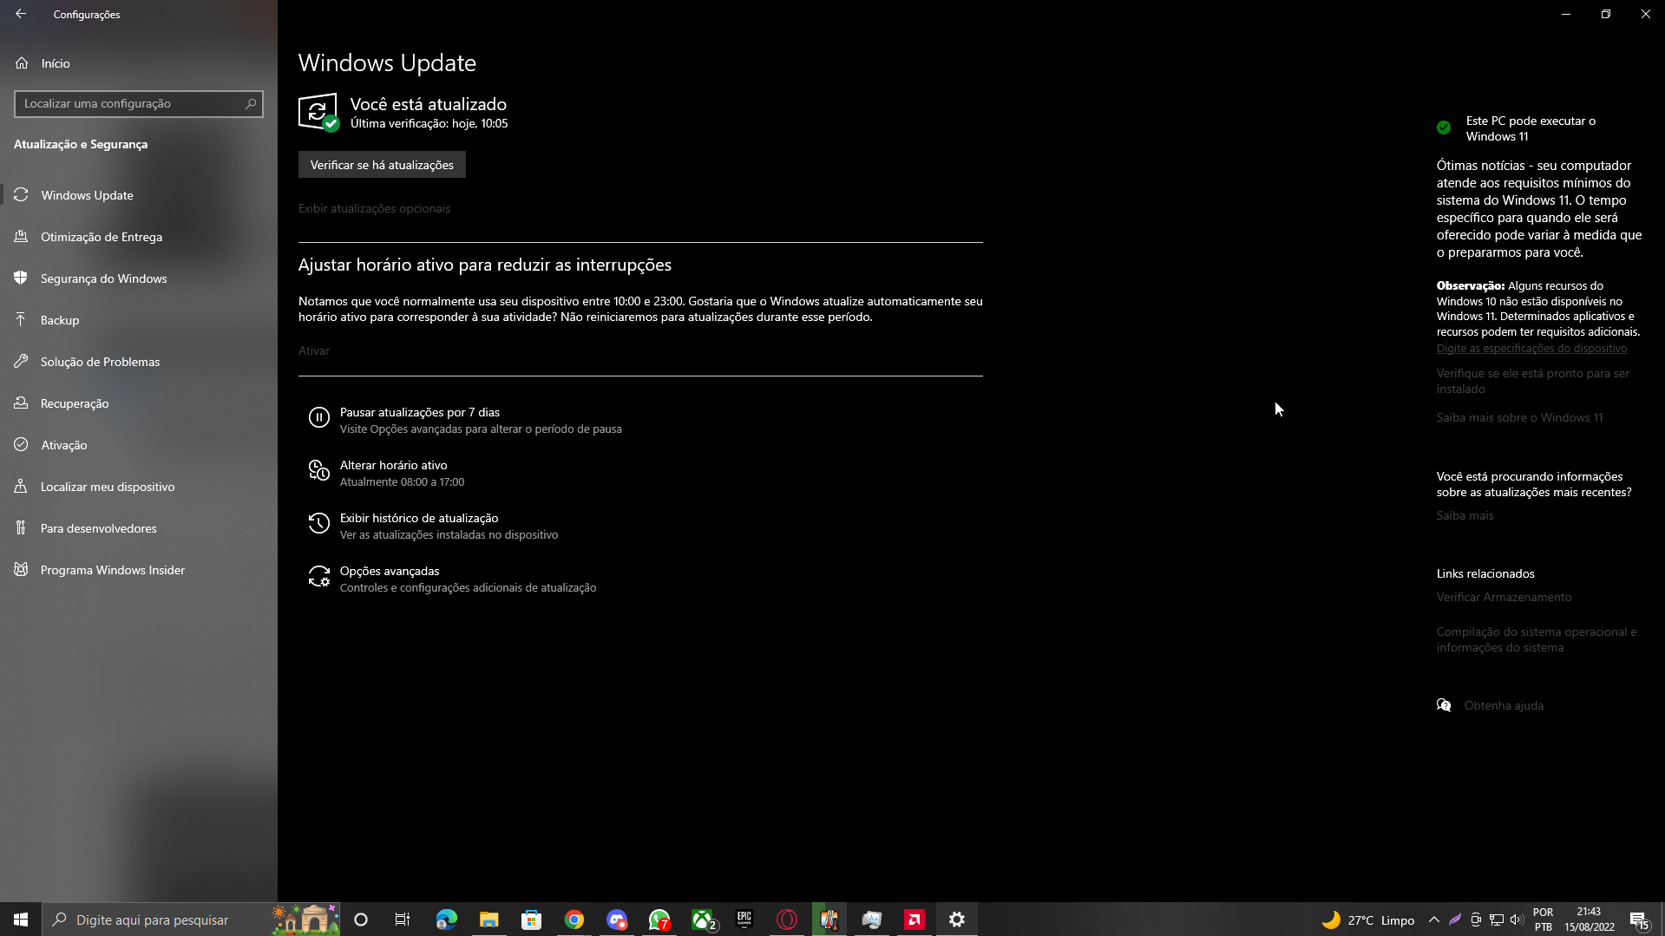Click the history icon for Exibir histórico

tap(318, 523)
